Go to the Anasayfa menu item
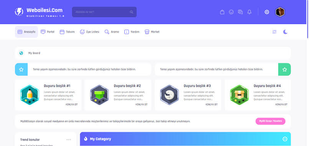309x146 pixels. 26,32
